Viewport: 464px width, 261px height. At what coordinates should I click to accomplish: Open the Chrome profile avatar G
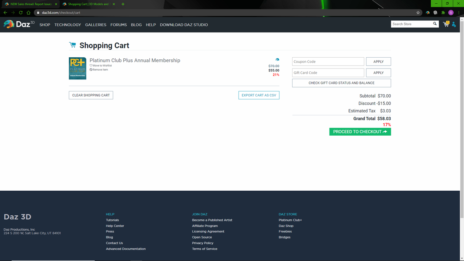tap(451, 12)
